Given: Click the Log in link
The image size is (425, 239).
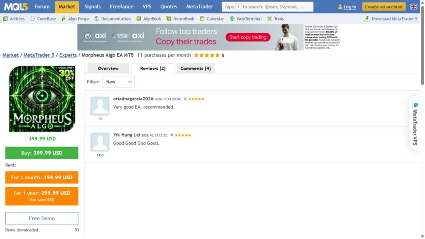Looking at the screenshot, I should [x=349, y=7].
